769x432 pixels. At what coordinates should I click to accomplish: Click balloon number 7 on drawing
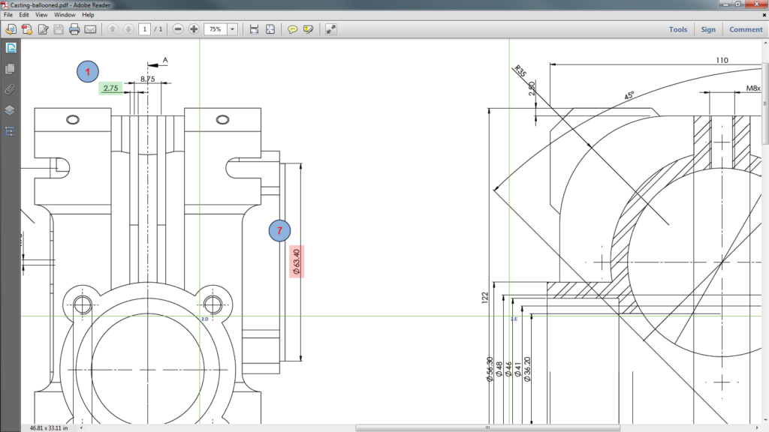point(279,231)
